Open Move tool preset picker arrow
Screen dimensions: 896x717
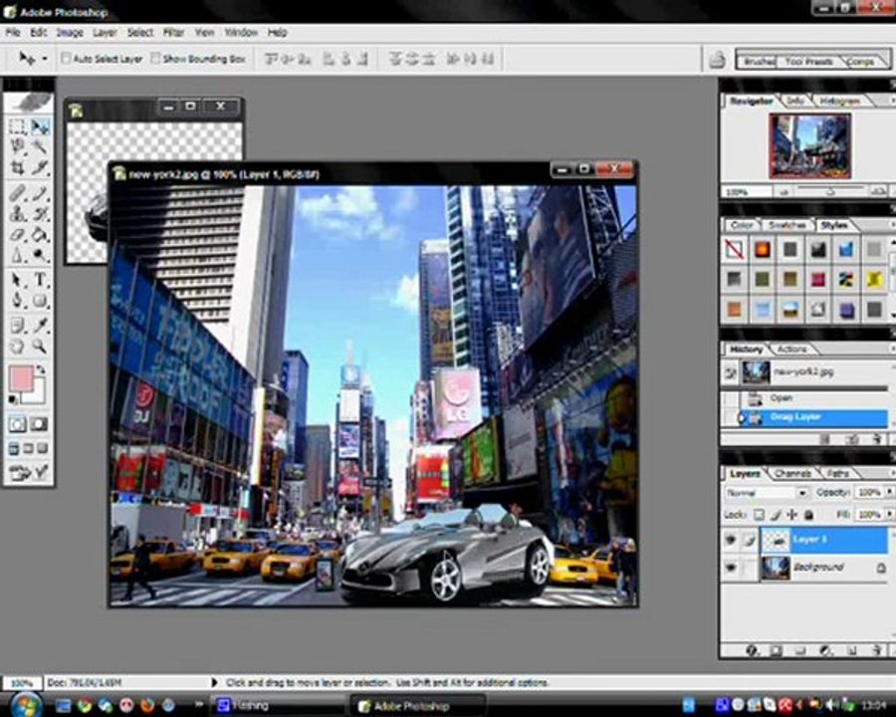(45, 59)
